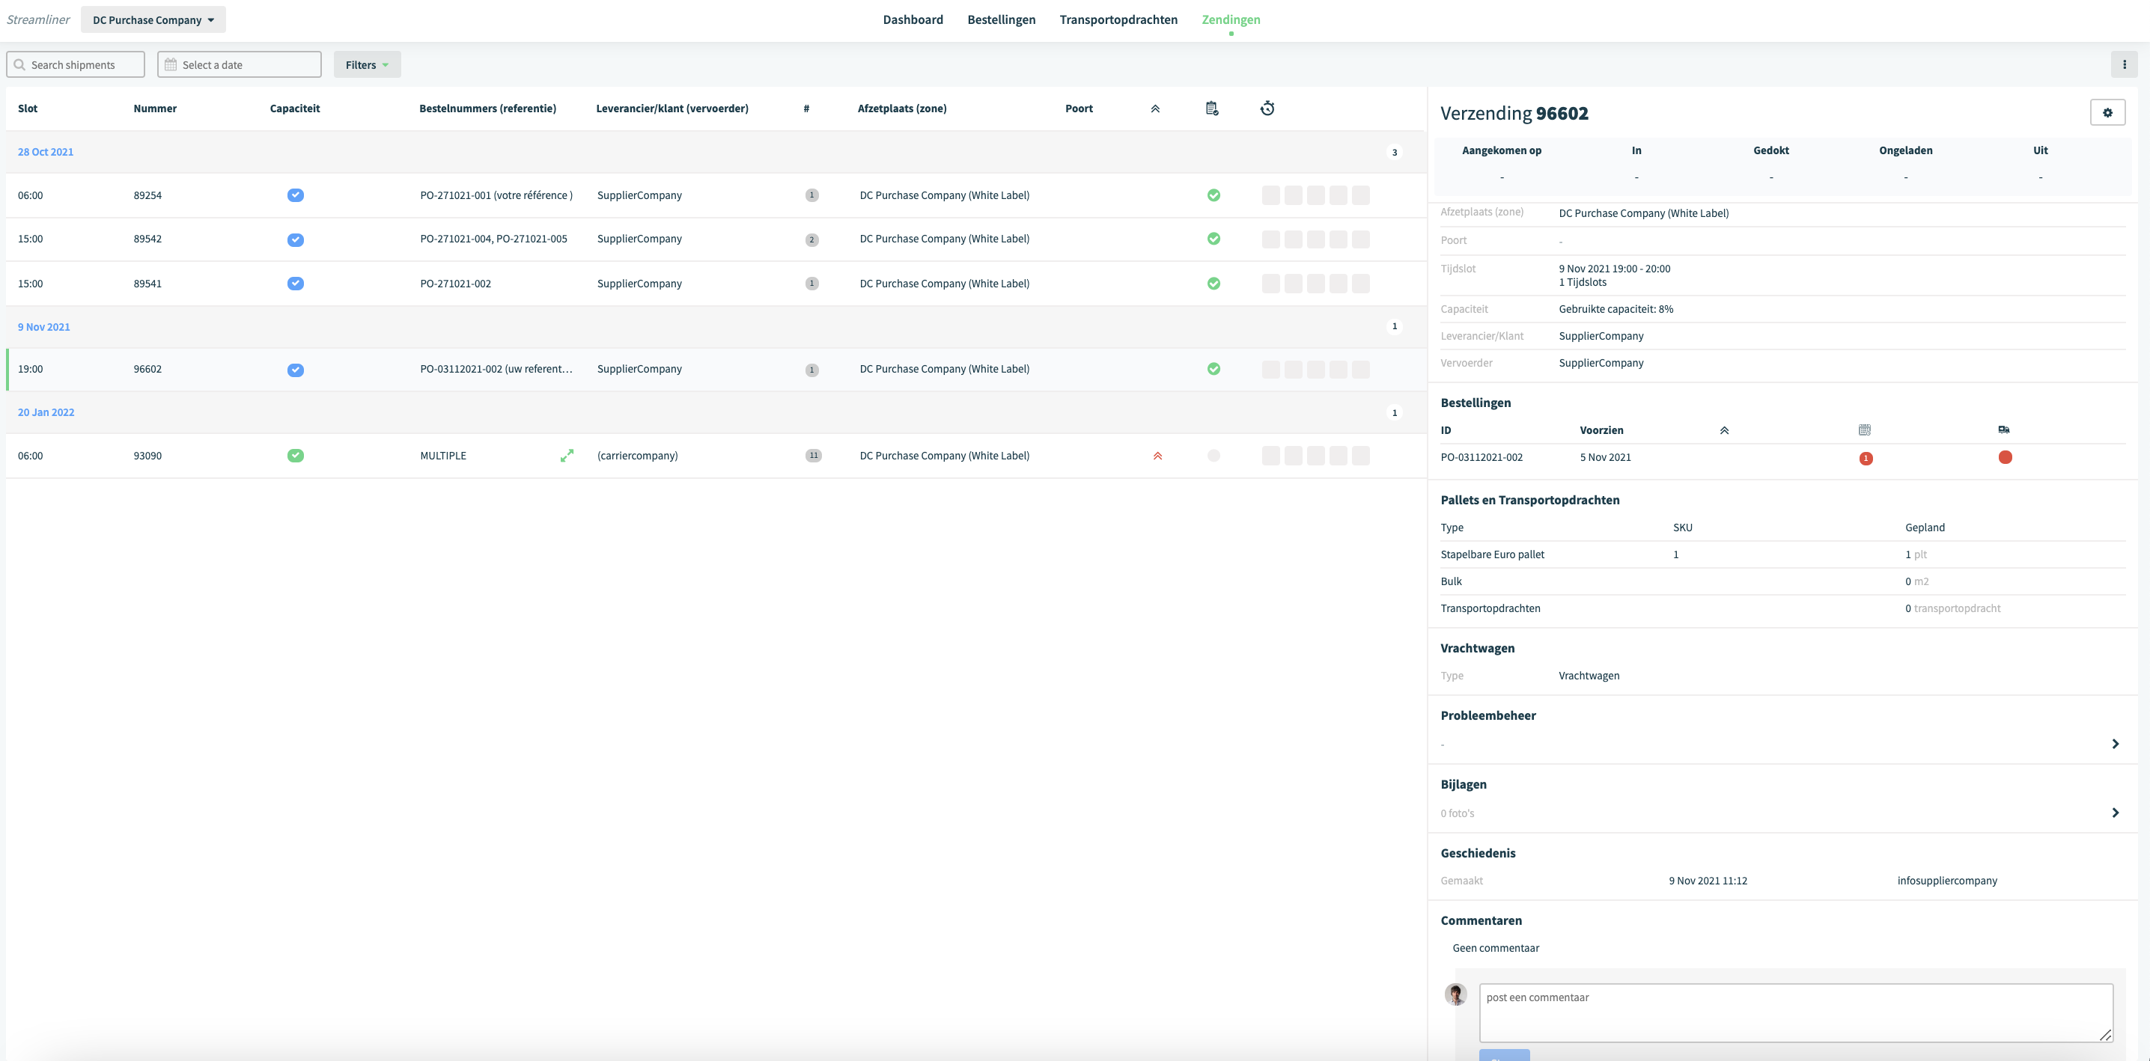Screen dimensions: 2150x1061
Task: Click the priority double-chevron column header
Action: coord(1155,108)
